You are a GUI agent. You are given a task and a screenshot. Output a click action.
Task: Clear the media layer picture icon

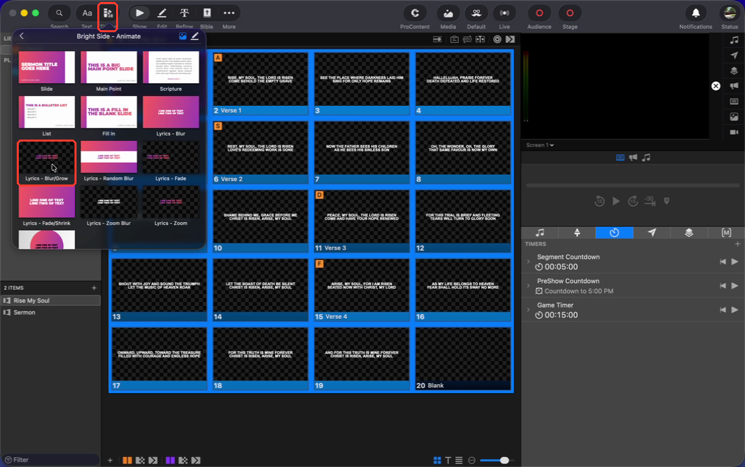734,117
